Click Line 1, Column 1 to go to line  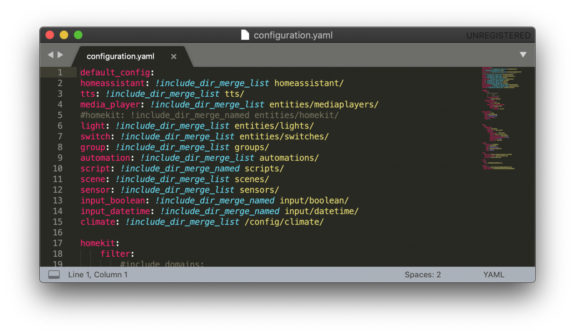pyautogui.click(x=97, y=274)
